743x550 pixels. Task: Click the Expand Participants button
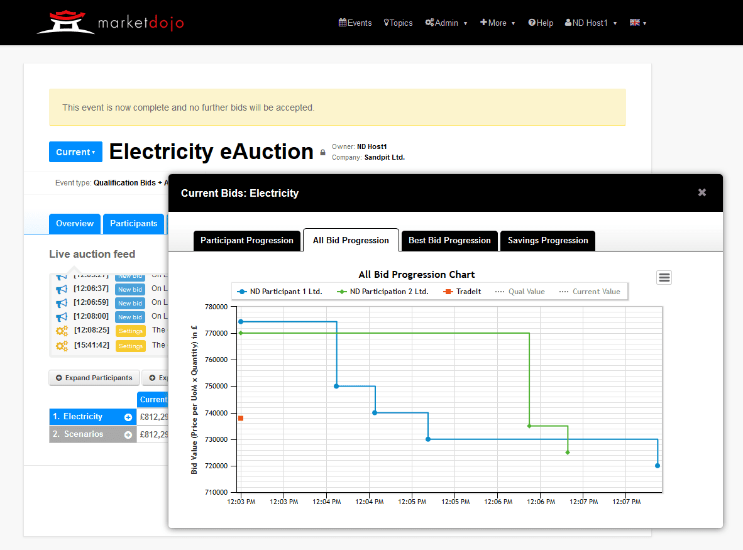(x=94, y=378)
